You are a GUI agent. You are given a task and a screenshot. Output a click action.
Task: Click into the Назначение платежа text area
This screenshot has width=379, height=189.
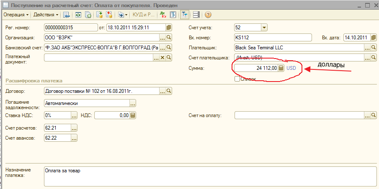coord(209,176)
